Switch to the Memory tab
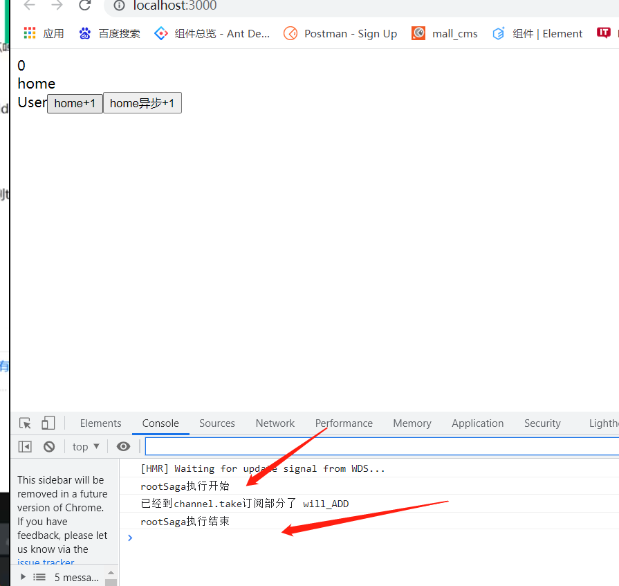The image size is (619, 586). [412, 423]
